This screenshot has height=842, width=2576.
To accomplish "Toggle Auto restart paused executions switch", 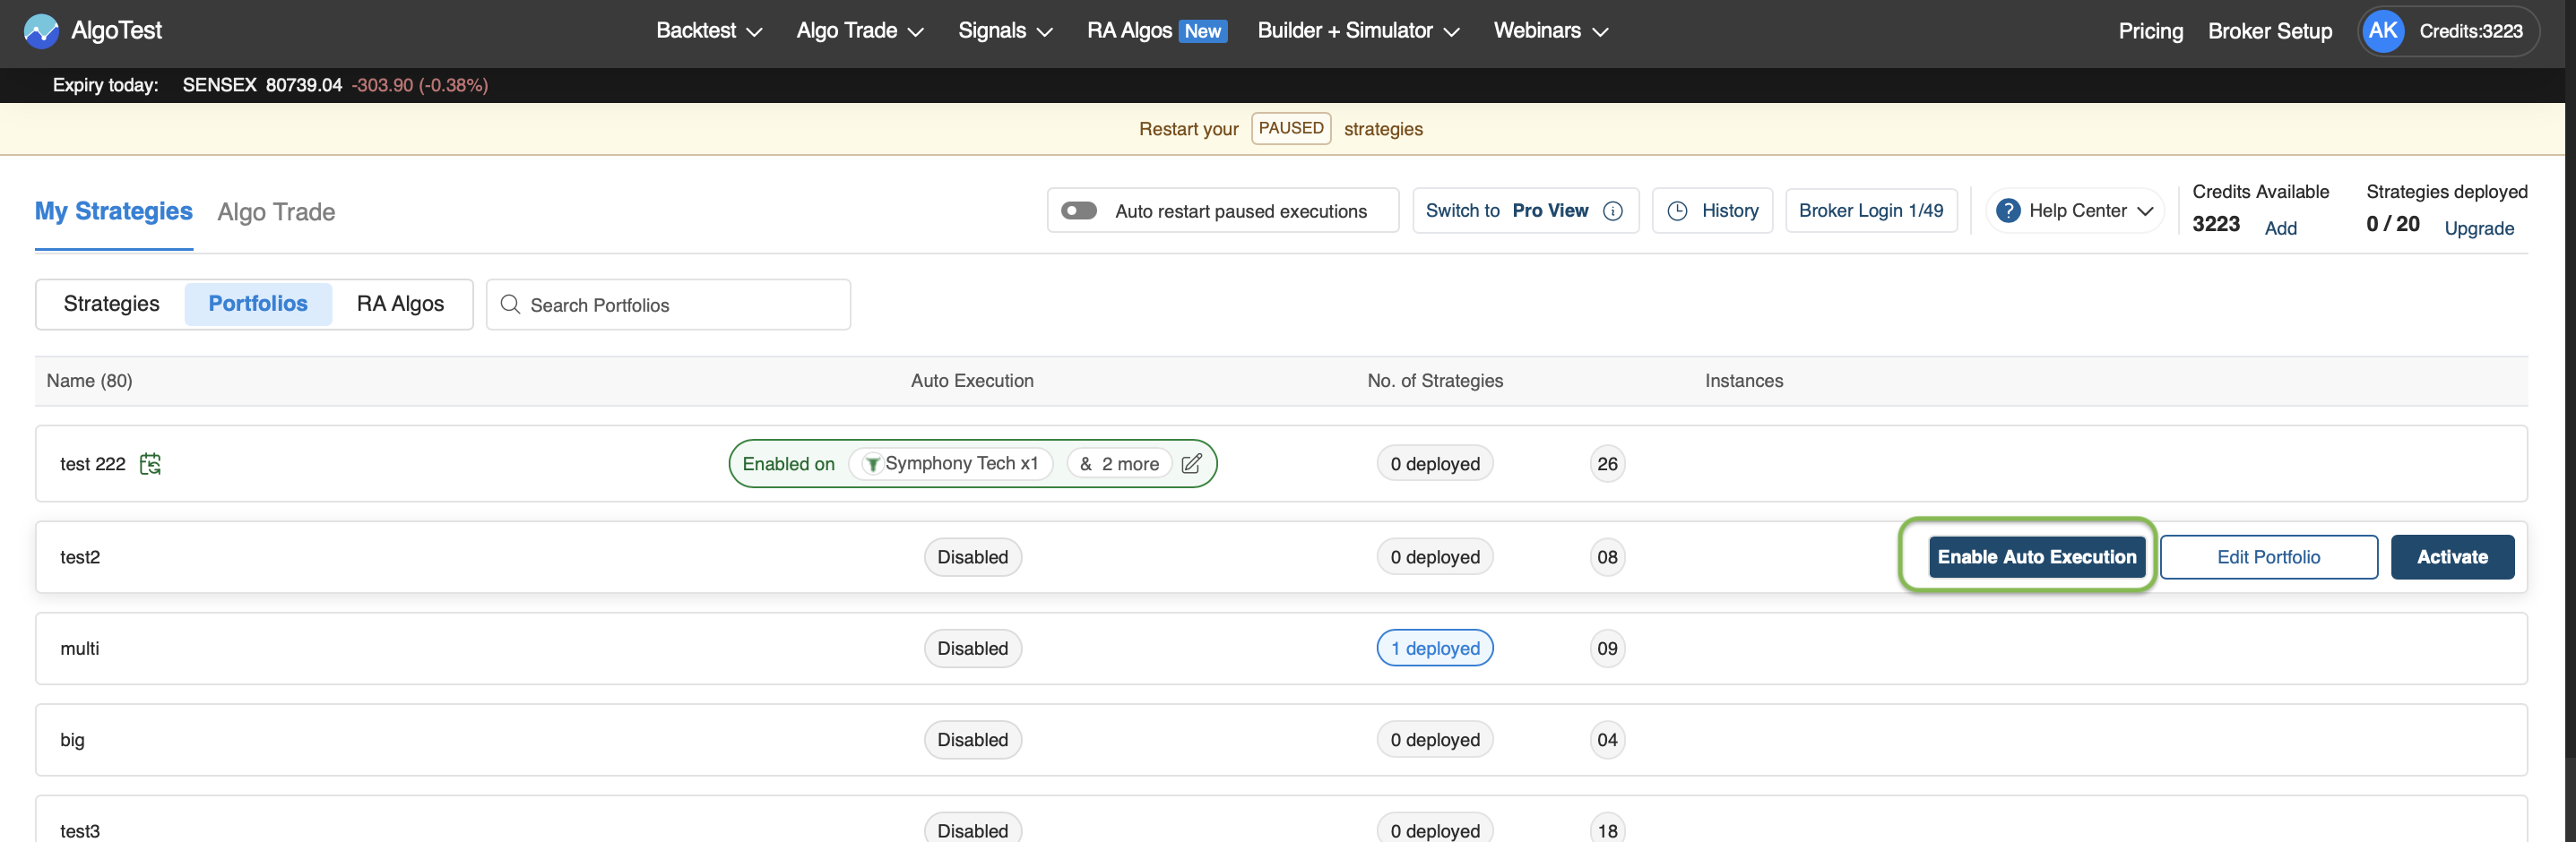I will pyautogui.click(x=1078, y=210).
